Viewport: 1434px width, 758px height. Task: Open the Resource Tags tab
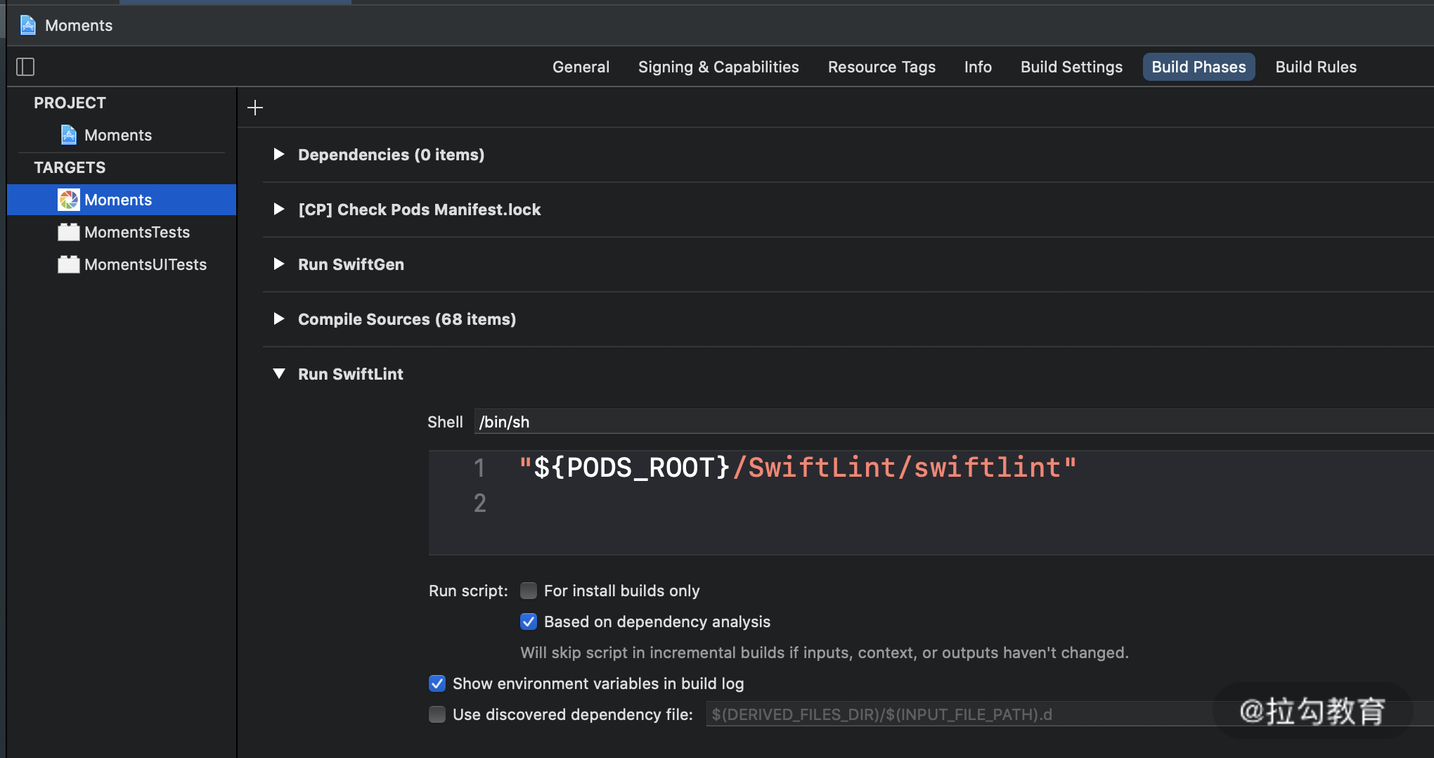point(881,67)
